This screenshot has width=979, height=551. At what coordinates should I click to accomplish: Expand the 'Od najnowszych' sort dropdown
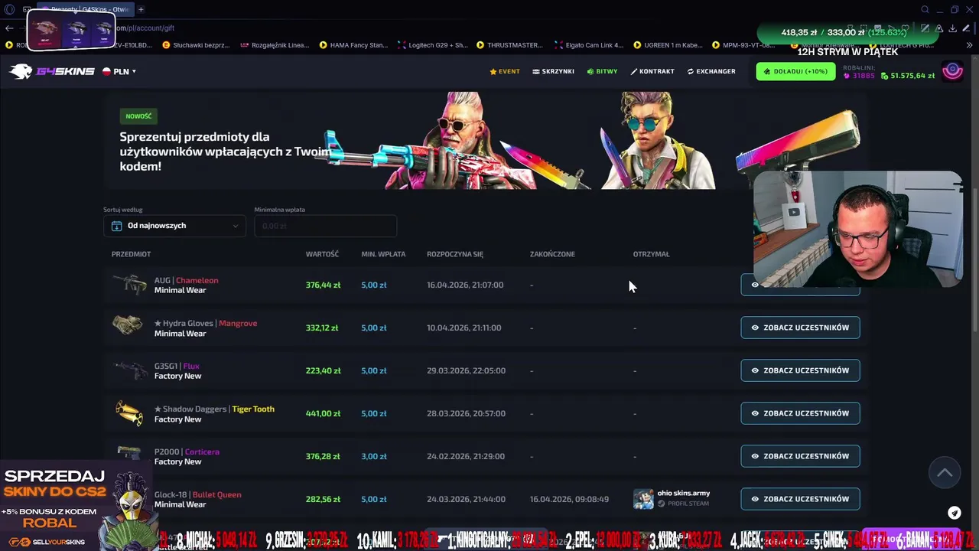click(174, 226)
